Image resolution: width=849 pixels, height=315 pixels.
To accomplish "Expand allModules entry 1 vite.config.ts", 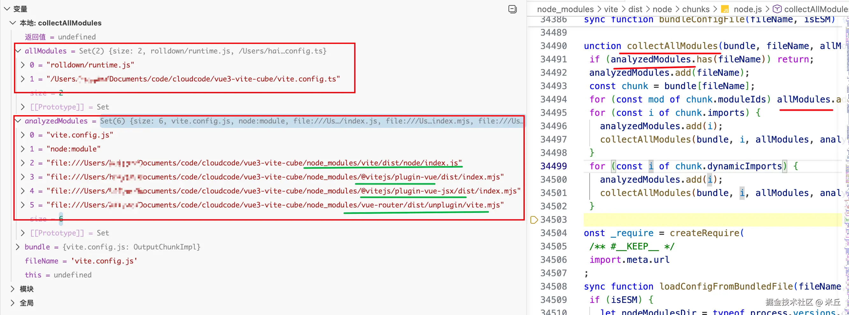I will click(x=23, y=79).
